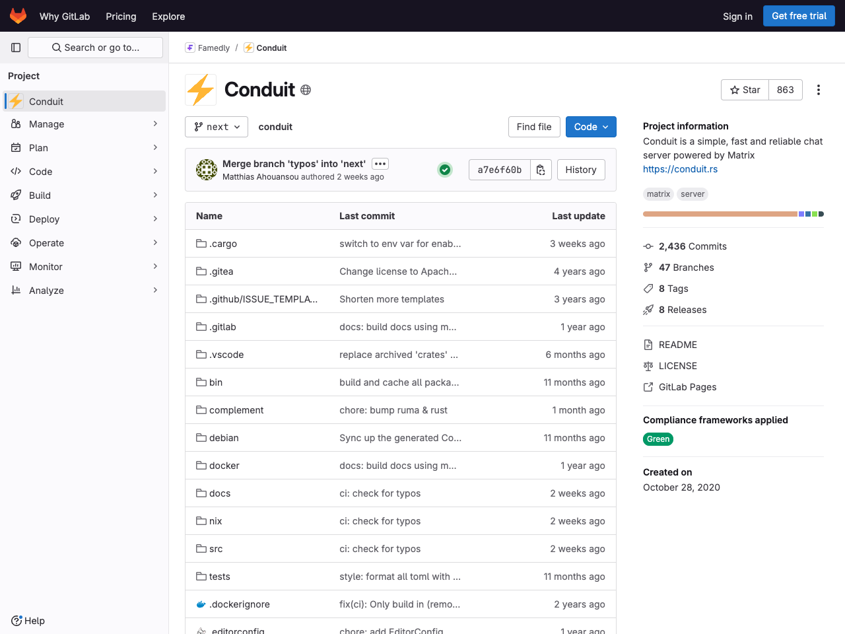Click the Plan calendar sidebar icon
This screenshot has width=845, height=634.
pyautogui.click(x=16, y=148)
